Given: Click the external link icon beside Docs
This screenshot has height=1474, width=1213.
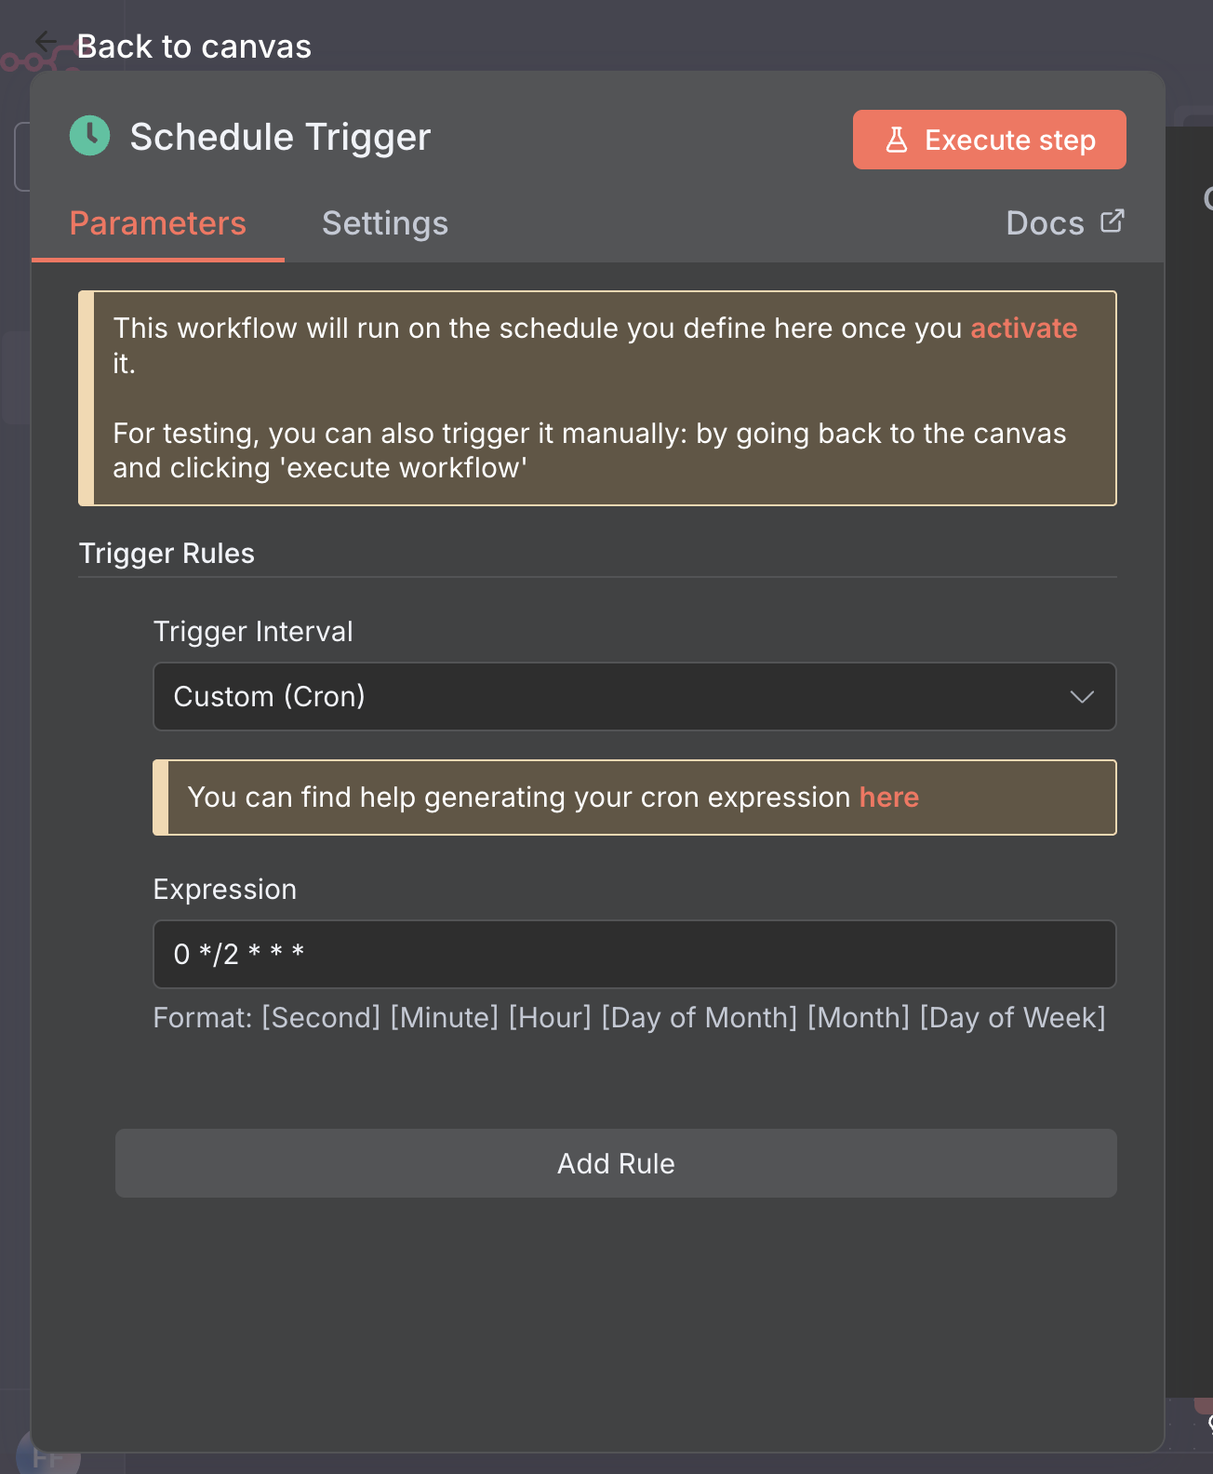Looking at the screenshot, I should [1112, 221].
